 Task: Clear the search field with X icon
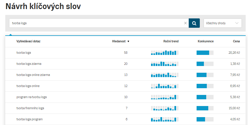185,23
